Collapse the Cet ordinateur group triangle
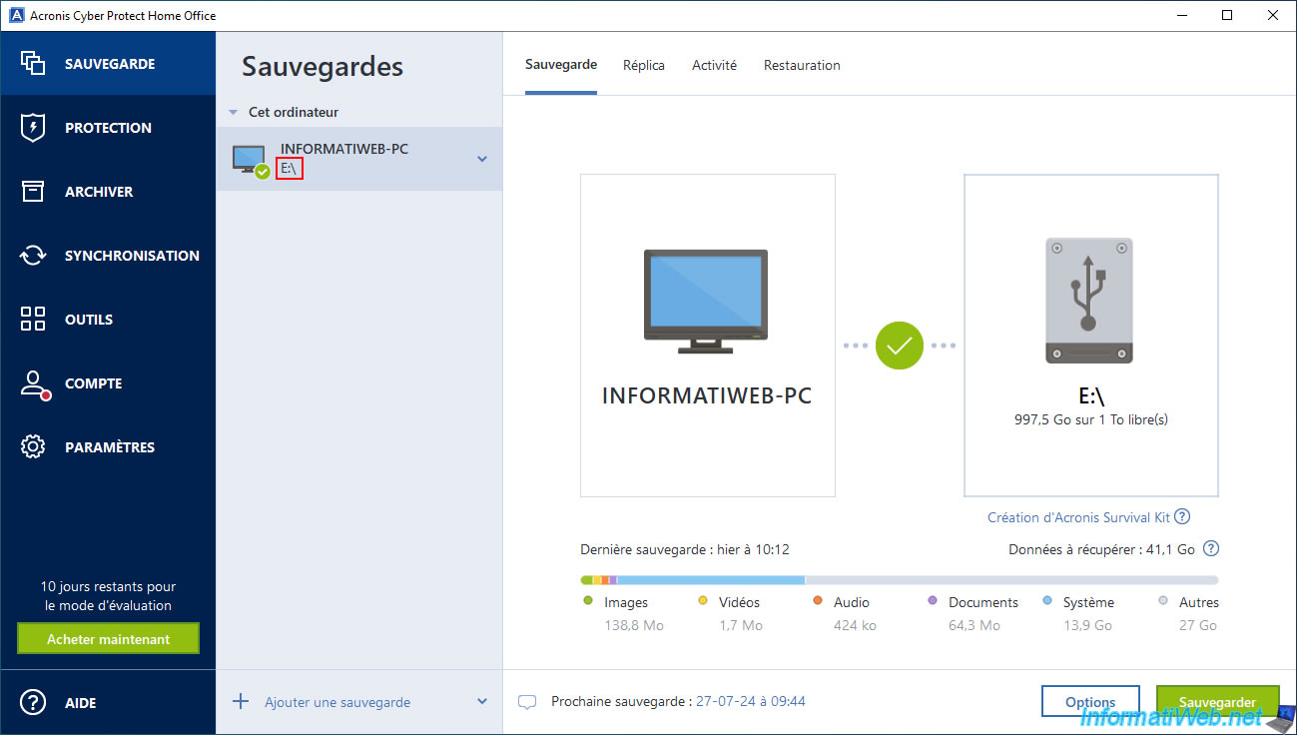The height and width of the screenshot is (735, 1297). point(233,113)
